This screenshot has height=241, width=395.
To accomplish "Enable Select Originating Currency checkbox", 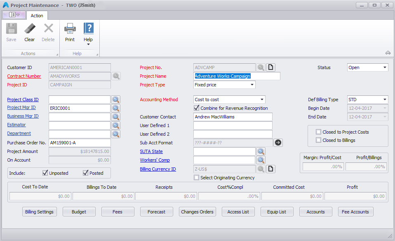I will pos(196,178).
